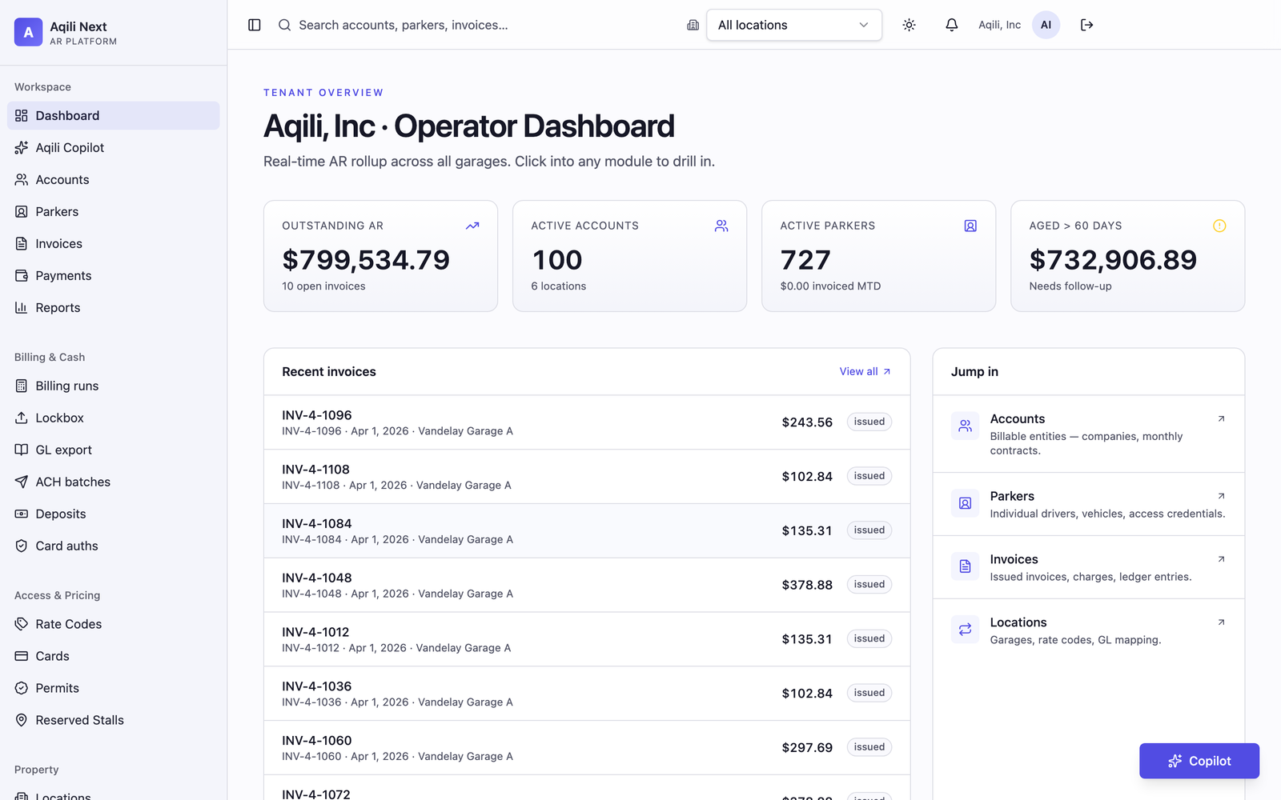
Task: Click the ACH batches send icon
Action: (22, 482)
